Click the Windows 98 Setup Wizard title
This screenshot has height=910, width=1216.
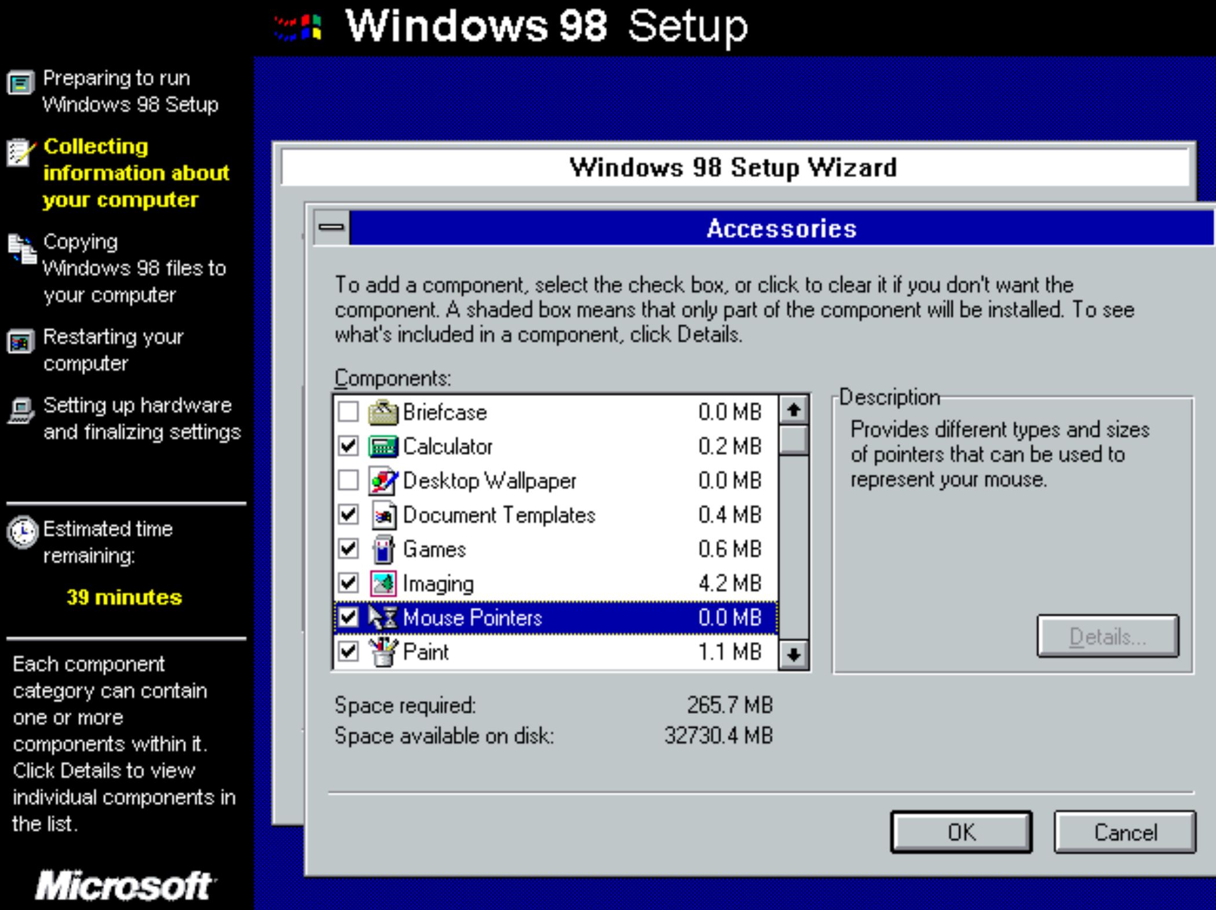[x=733, y=167]
